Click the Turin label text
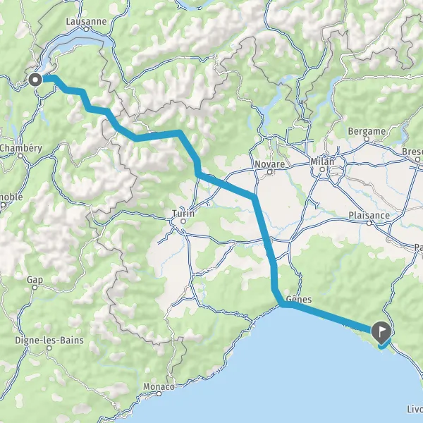The image size is (423, 423). pyautogui.click(x=183, y=214)
